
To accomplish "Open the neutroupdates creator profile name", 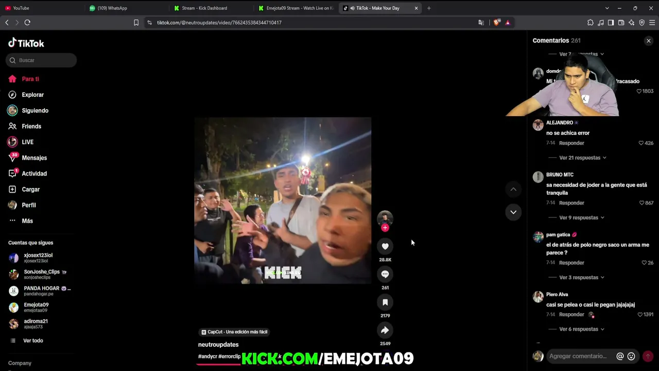I will (x=218, y=344).
